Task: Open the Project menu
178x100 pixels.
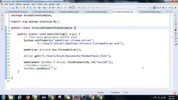Action: (x=40, y=4)
